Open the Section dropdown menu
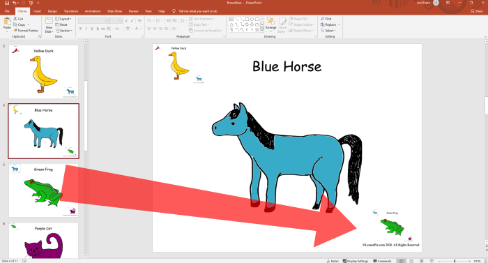Viewport: 488px width, 263px height. click(x=64, y=31)
